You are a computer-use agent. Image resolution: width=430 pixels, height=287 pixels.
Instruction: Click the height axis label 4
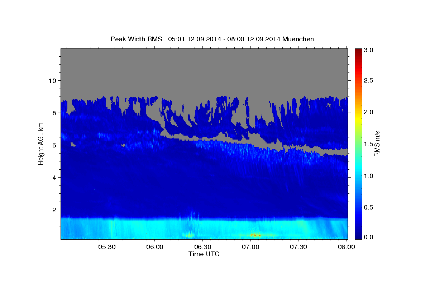(x=54, y=177)
